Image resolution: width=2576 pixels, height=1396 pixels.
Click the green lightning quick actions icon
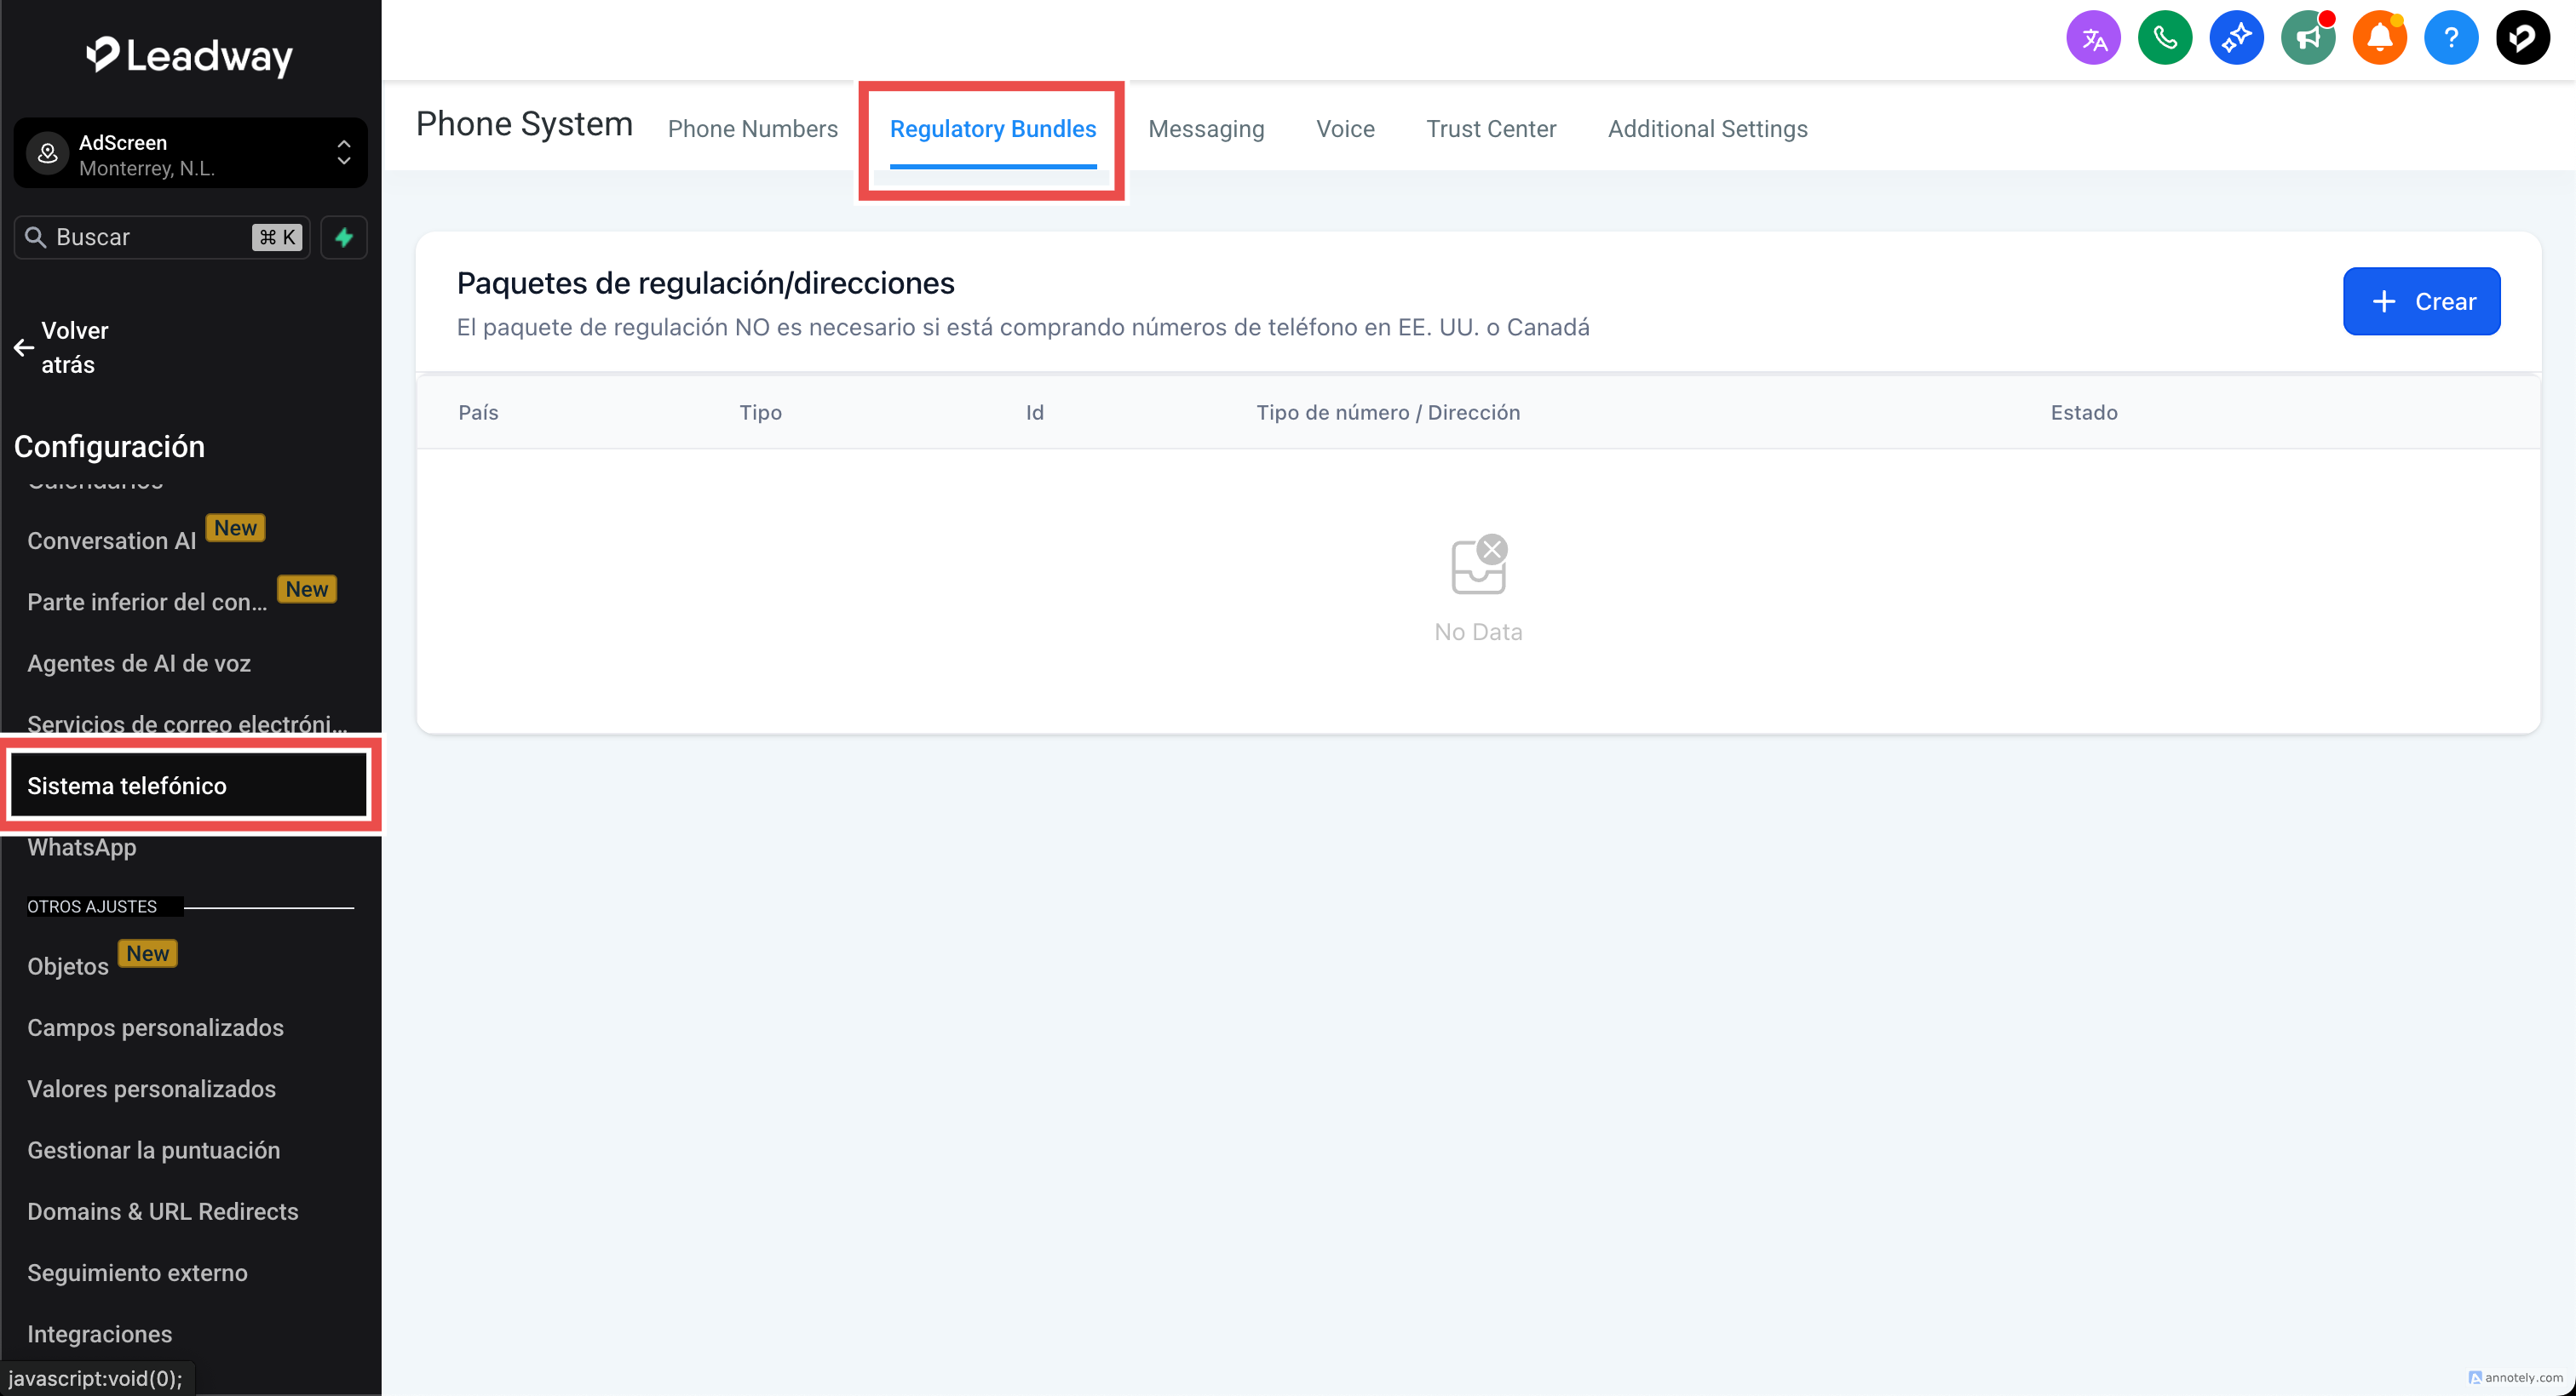(343, 237)
